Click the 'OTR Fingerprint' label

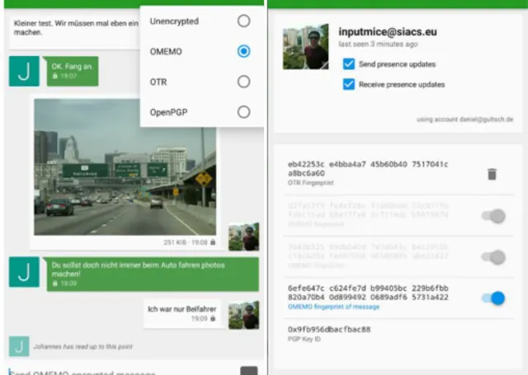310,183
